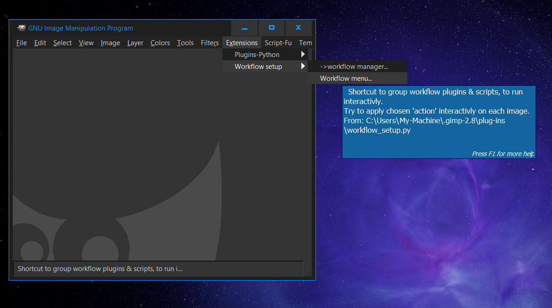Select the Workflow setup submenu entry

click(265, 67)
